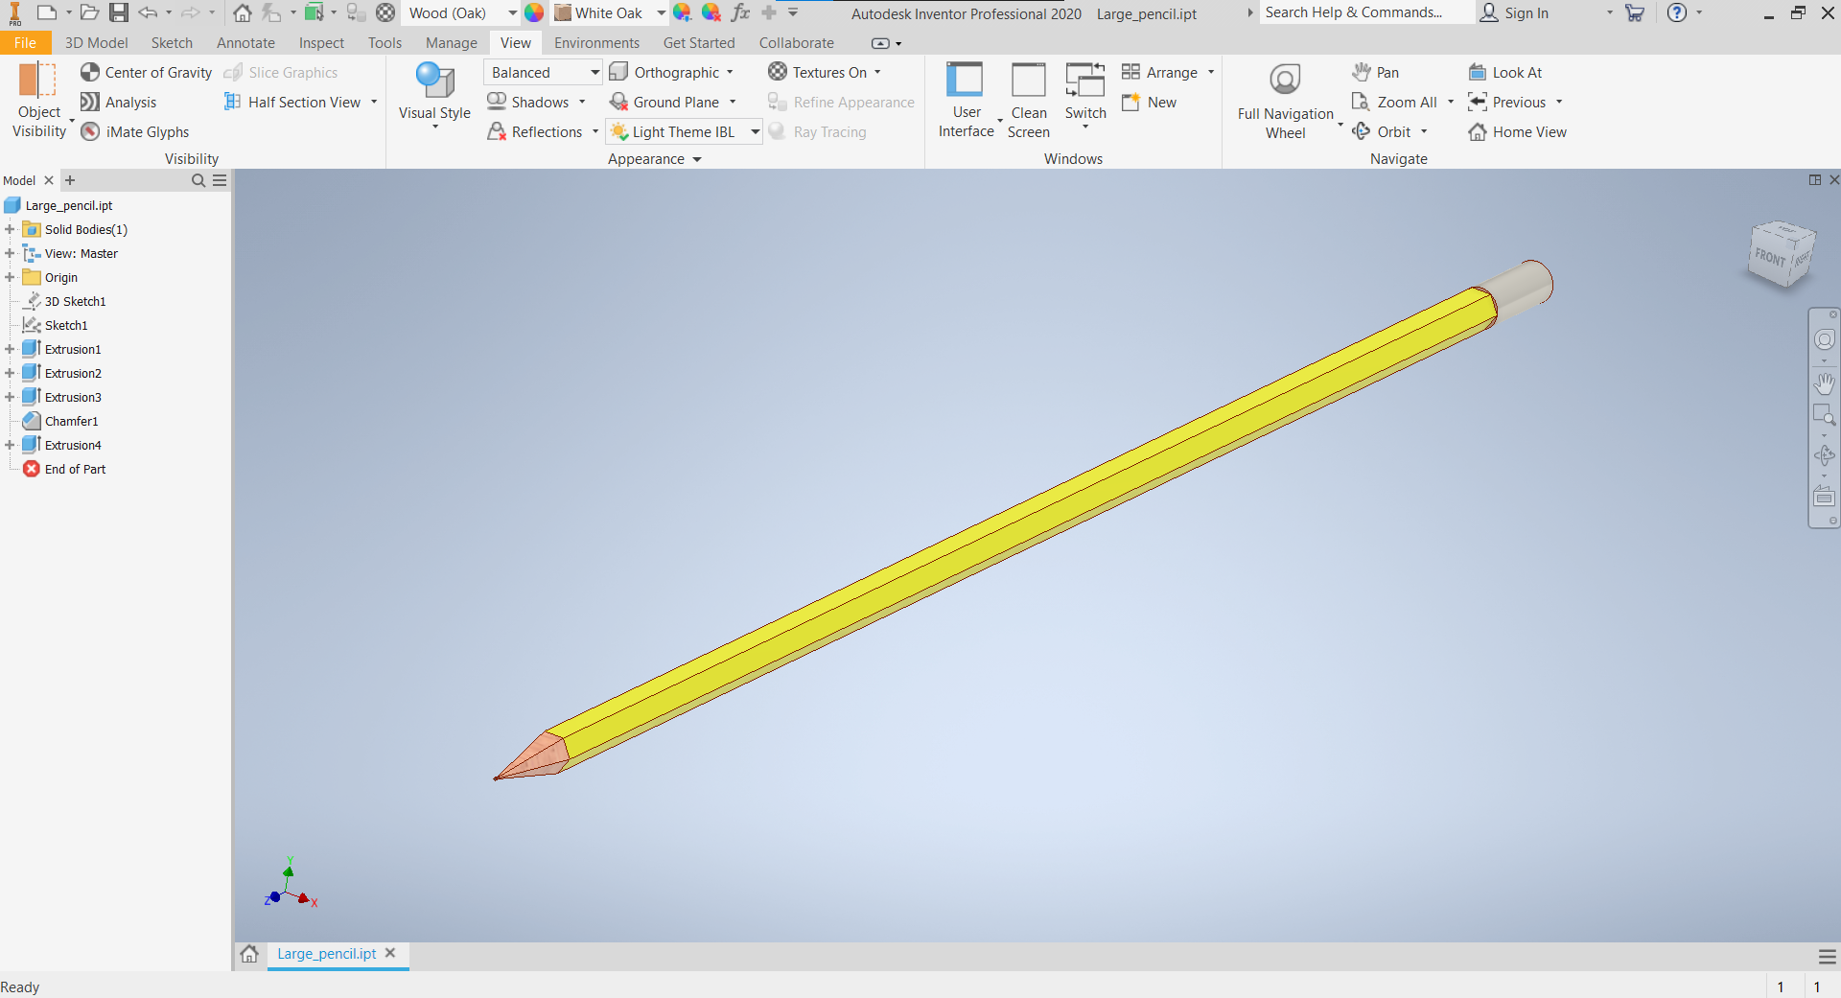The image size is (1841, 998).
Task: Select the Chamfer1 feature in the browser
Action: pos(71,421)
